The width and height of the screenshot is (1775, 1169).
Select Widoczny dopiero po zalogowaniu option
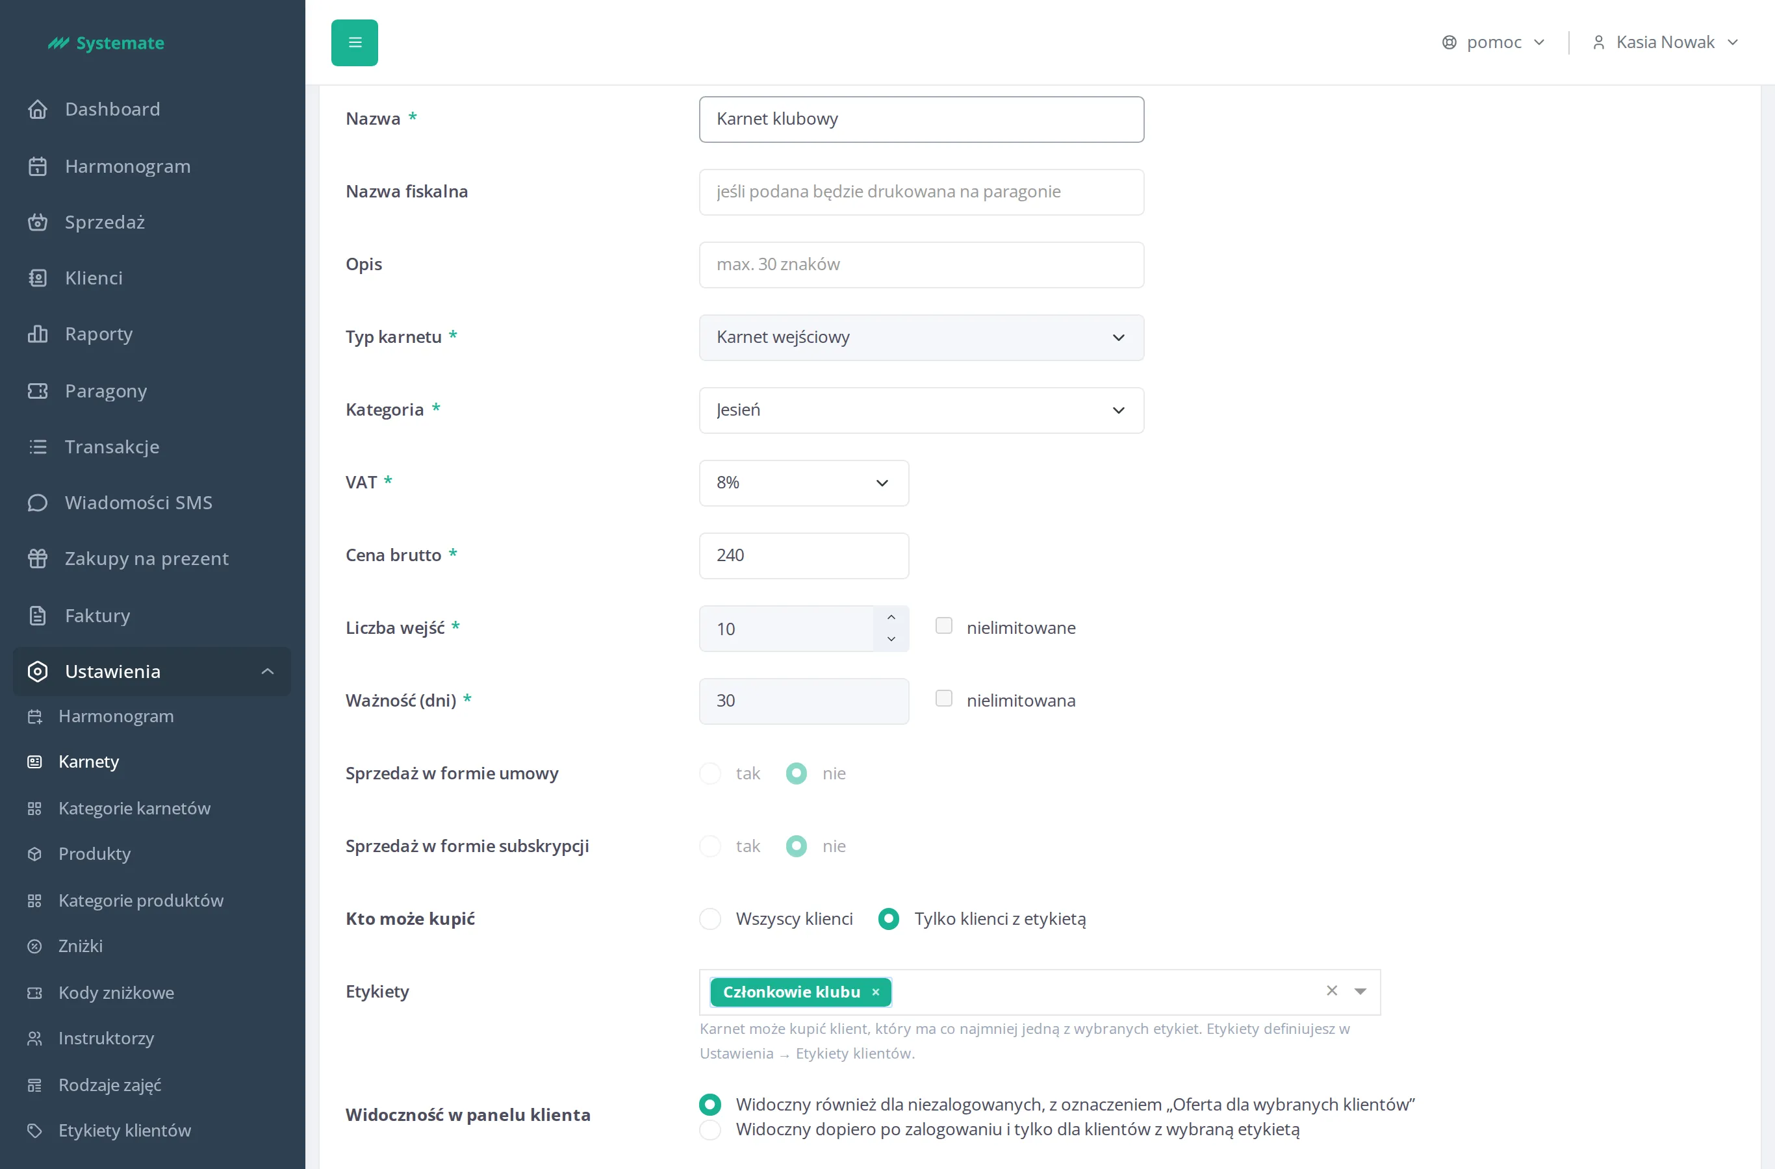pos(710,1130)
